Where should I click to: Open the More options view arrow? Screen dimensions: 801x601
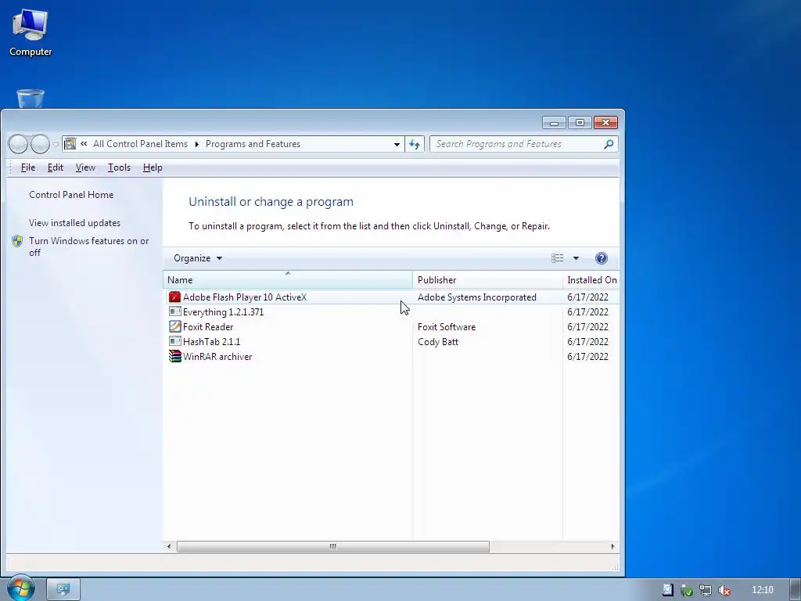576,258
